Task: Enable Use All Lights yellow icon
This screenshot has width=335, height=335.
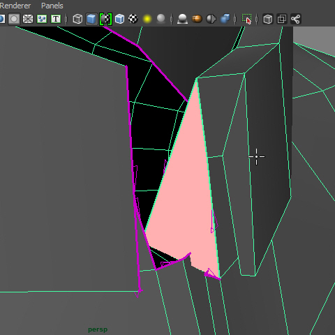Action: (147, 19)
